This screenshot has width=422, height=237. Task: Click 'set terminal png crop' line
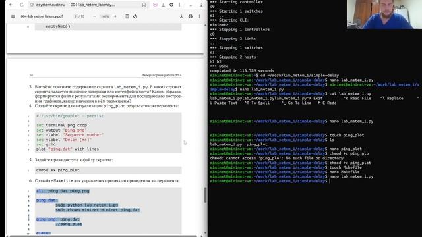tap(61, 125)
